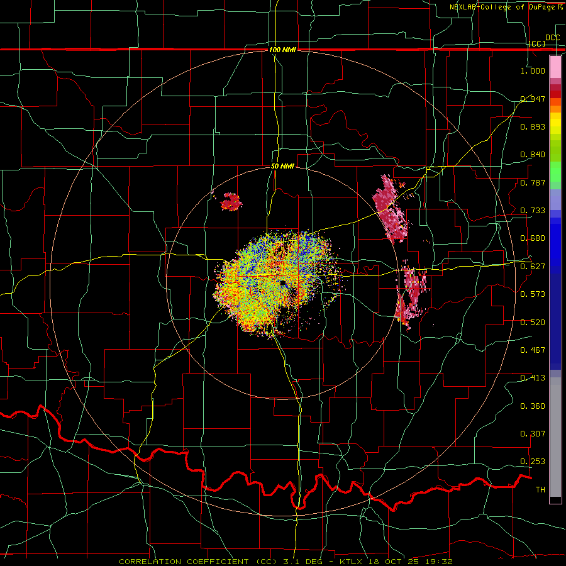Pick the gray segment of the color bar
Screen dimensions: 566x566
click(555, 437)
